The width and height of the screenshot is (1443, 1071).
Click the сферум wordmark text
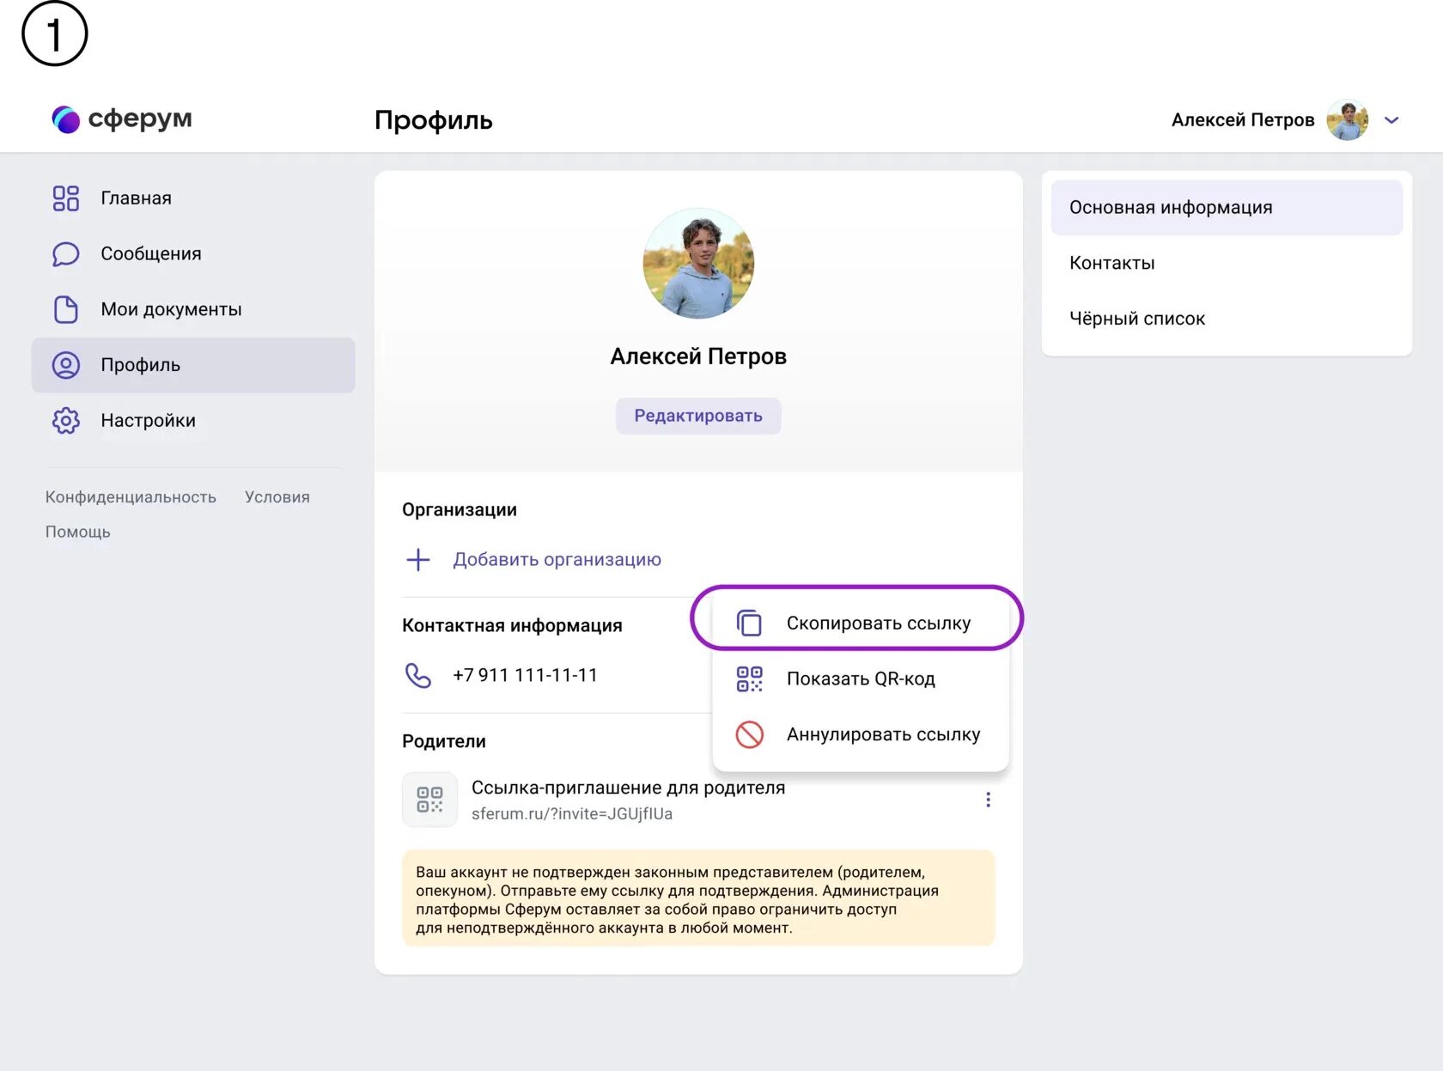pyautogui.click(x=140, y=119)
